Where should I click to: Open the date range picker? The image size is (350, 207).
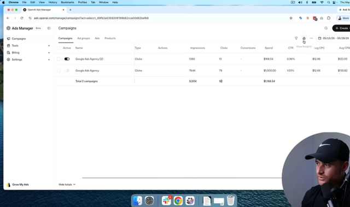click(x=334, y=38)
